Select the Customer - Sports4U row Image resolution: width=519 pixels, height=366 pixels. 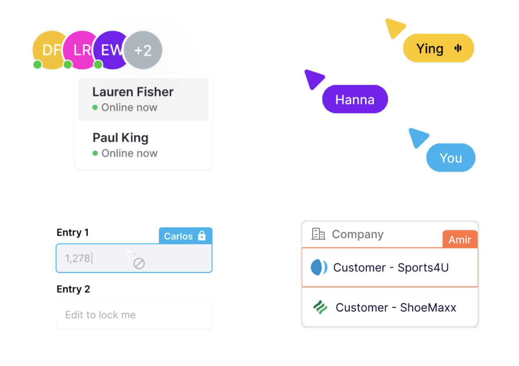pyautogui.click(x=389, y=267)
